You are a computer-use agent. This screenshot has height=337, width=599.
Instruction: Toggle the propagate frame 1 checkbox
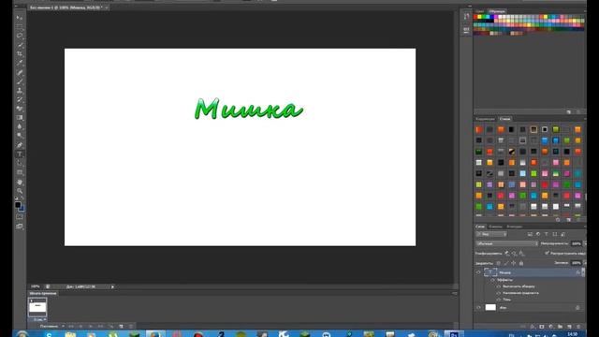(x=547, y=253)
